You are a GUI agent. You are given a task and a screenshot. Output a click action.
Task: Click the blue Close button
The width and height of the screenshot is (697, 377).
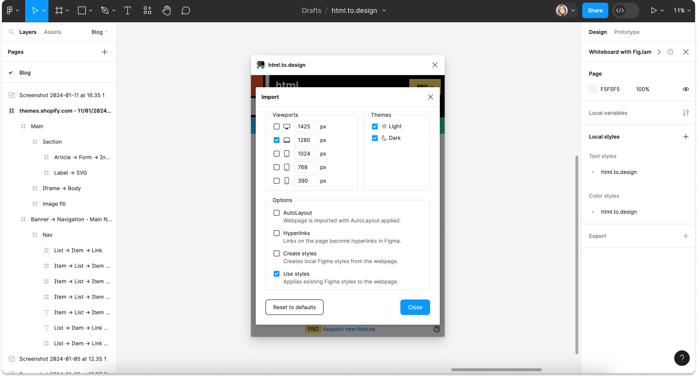(415, 307)
